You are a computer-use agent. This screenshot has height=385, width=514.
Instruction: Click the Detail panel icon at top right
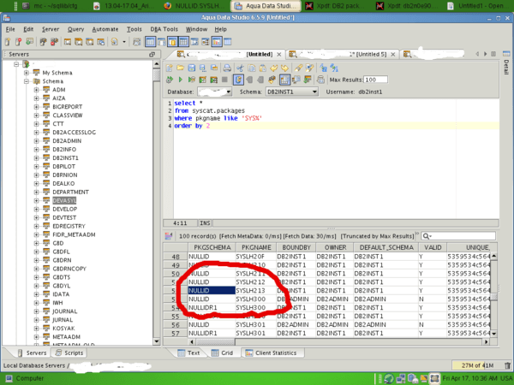pos(506,54)
